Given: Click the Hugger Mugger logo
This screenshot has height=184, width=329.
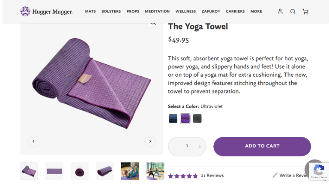Looking at the screenshot, I should coord(46,12).
